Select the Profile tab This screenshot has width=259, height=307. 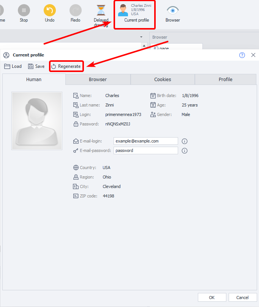(x=225, y=80)
